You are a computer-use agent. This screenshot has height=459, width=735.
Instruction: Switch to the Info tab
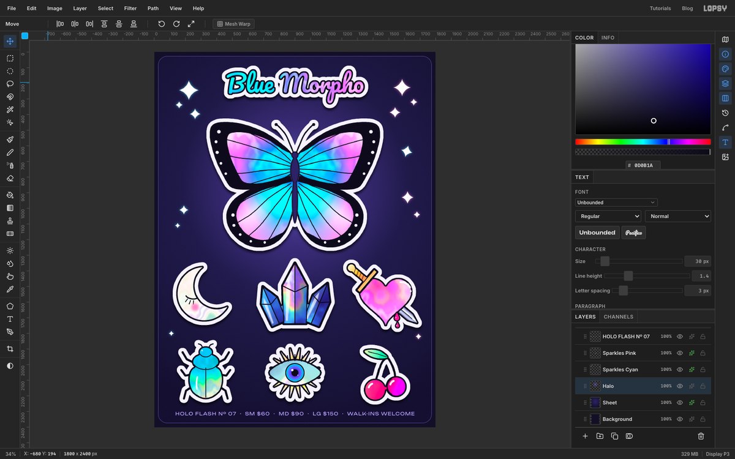608,37
